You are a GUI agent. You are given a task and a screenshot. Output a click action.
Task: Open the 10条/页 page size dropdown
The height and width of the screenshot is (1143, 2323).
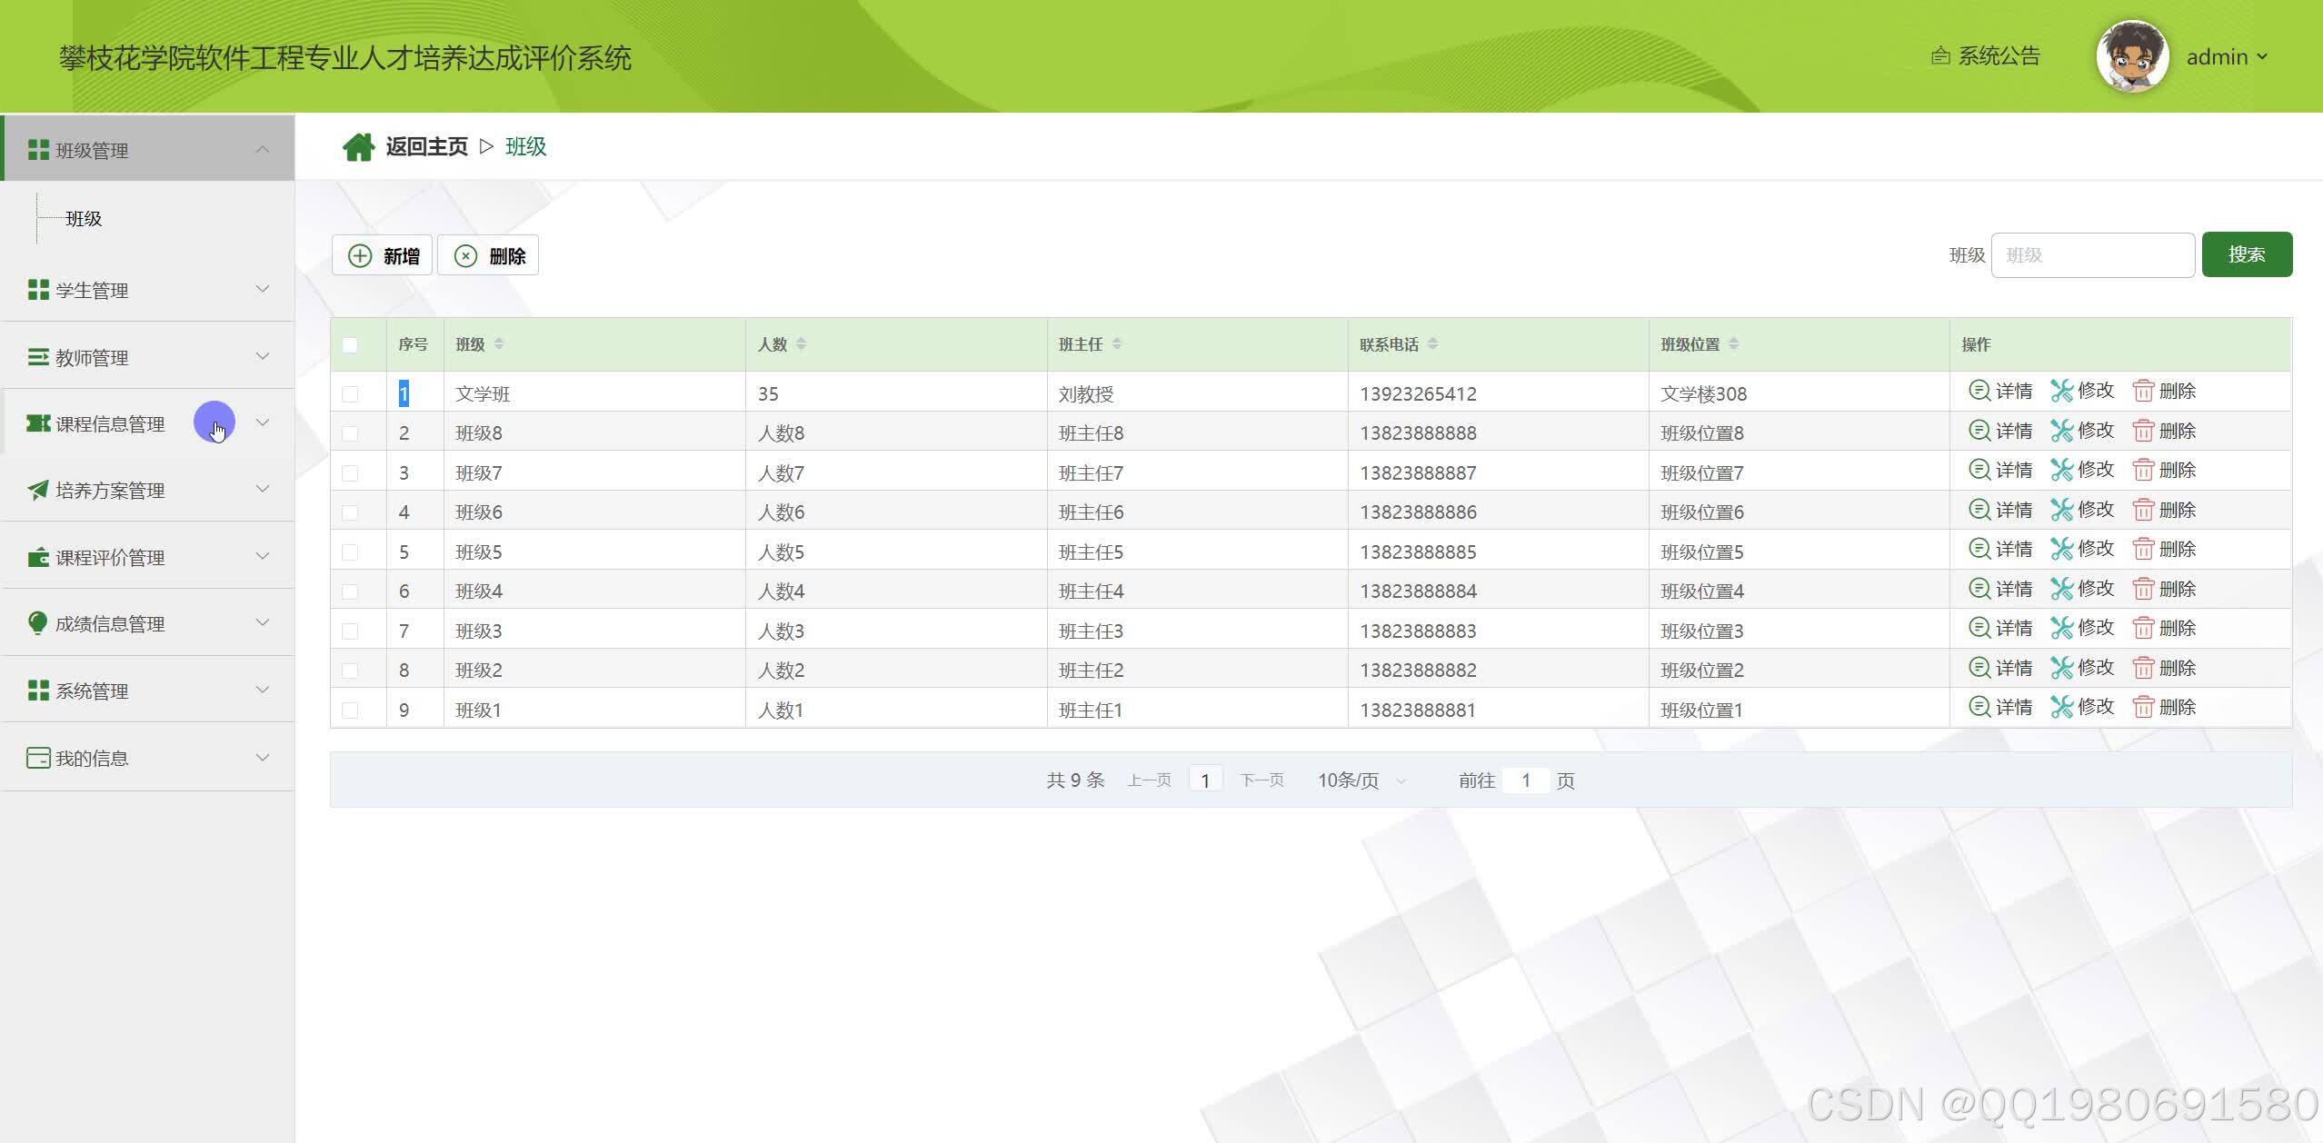tap(1361, 780)
